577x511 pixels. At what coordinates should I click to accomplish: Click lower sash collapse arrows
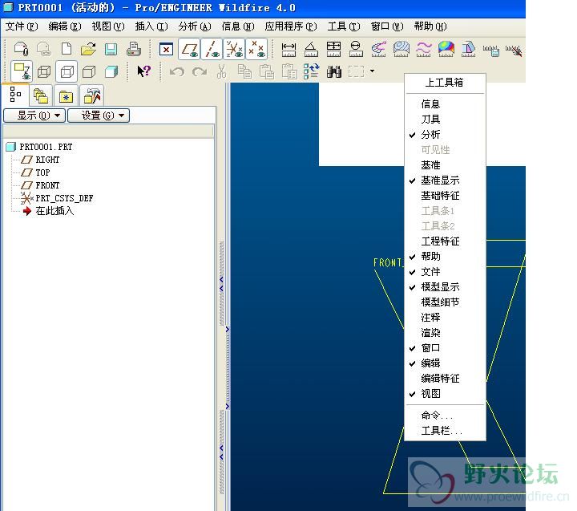point(221,452)
